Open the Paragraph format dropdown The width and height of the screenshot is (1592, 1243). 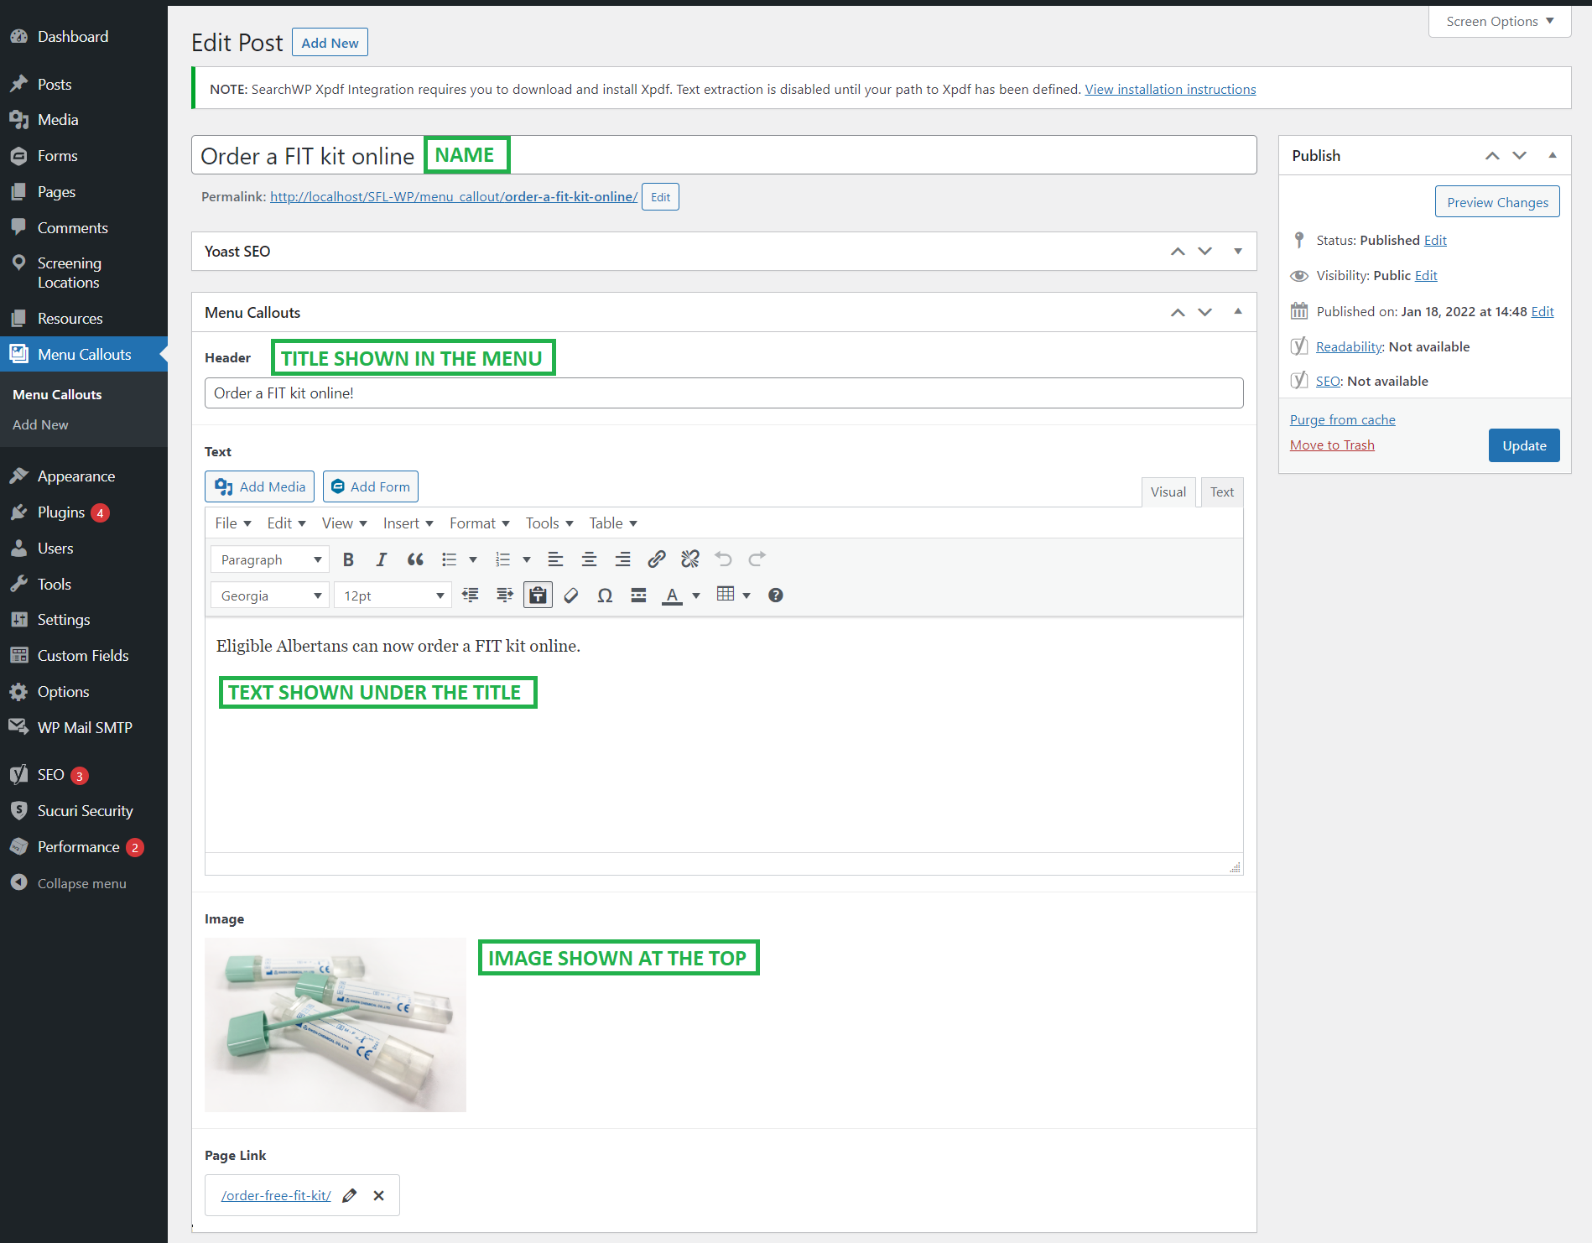[x=270, y=559]
